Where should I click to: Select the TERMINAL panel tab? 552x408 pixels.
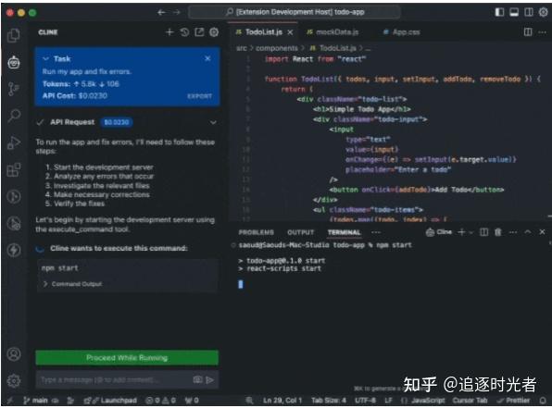click(x=344, y=232)
